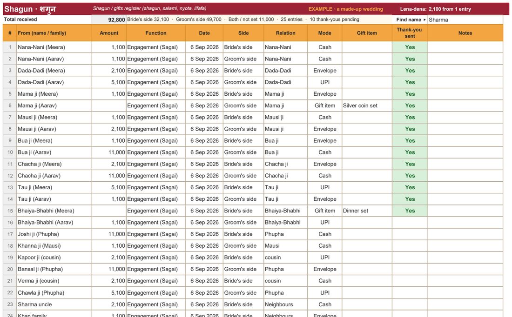Click the Shagun title in the header
The image size is (512, 317).
(30, 9)
